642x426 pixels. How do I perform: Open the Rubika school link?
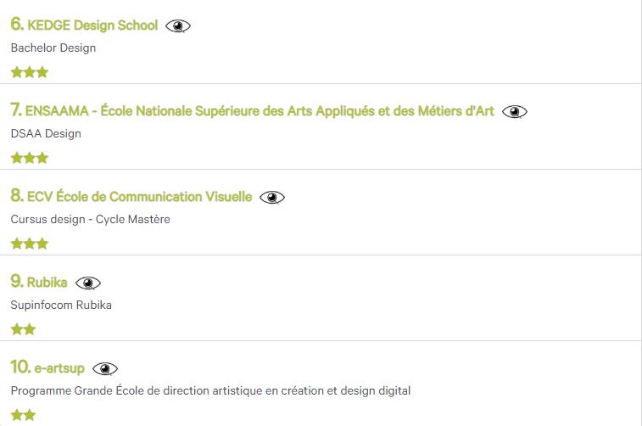pos(47,283)
